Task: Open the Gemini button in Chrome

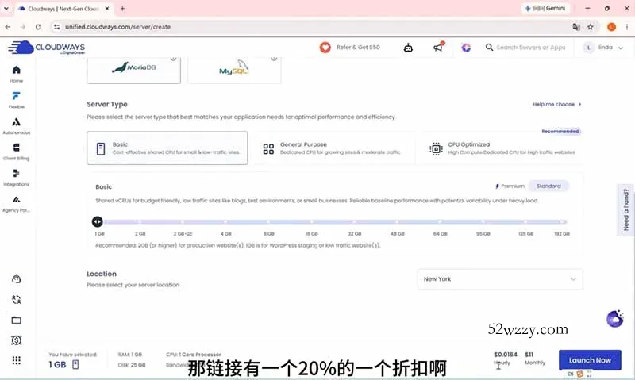Action: point(545,8)
